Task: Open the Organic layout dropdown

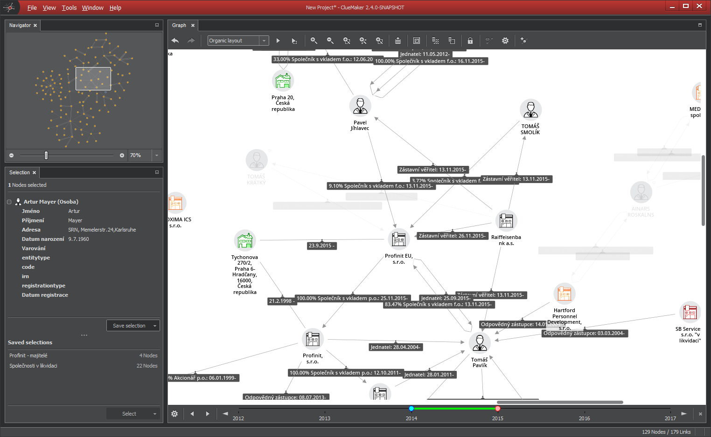Action: pyautogui.click(x=264, y=41)
